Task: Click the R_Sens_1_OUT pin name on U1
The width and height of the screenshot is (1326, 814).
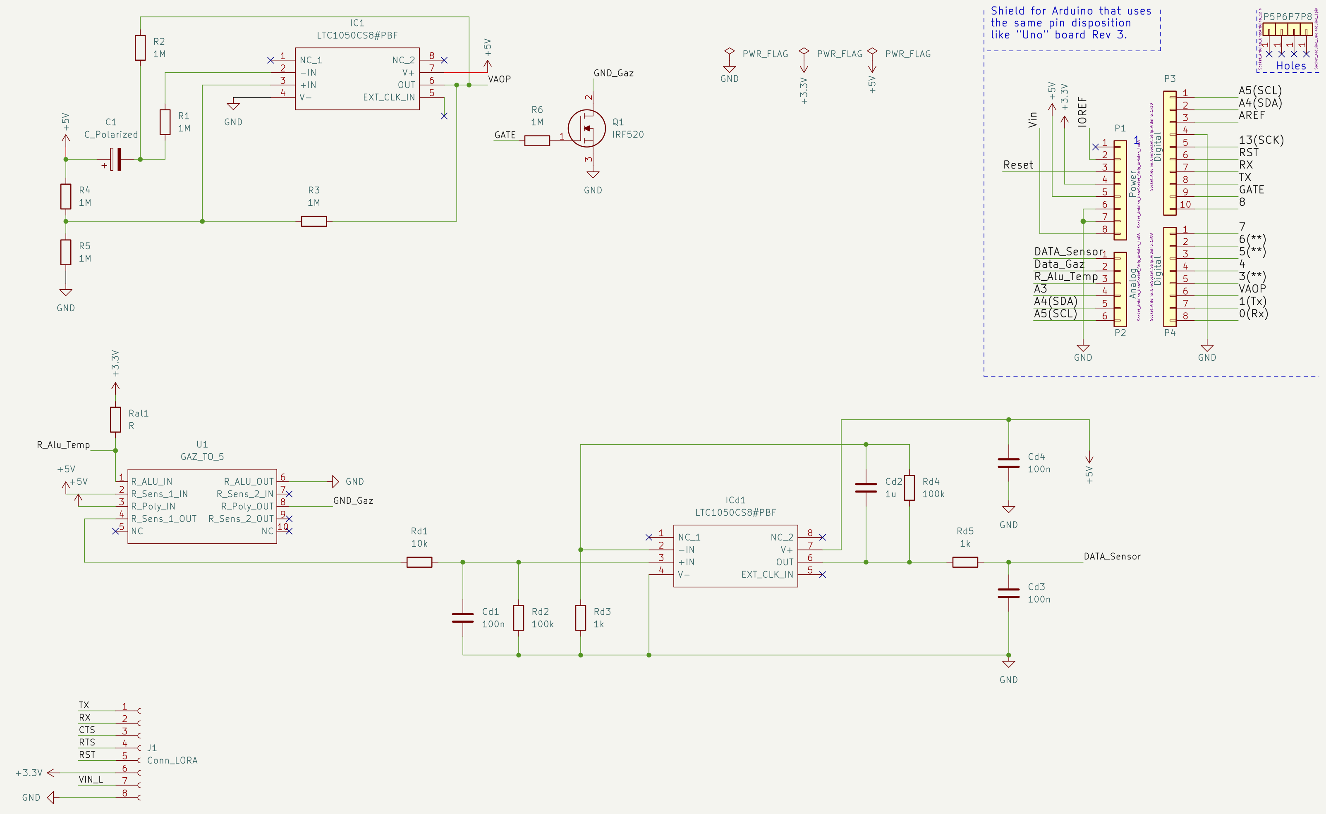Action: (x=164, y=519)
